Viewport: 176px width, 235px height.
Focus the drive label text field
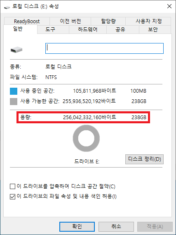[x=104, y=48]
